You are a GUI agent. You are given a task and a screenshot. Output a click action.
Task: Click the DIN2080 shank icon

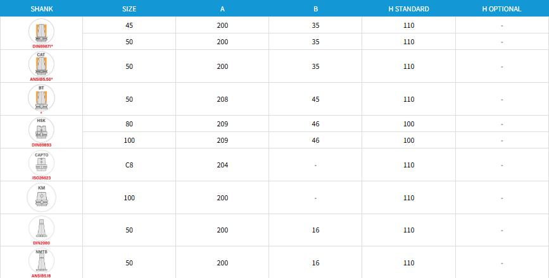point(41,229)
